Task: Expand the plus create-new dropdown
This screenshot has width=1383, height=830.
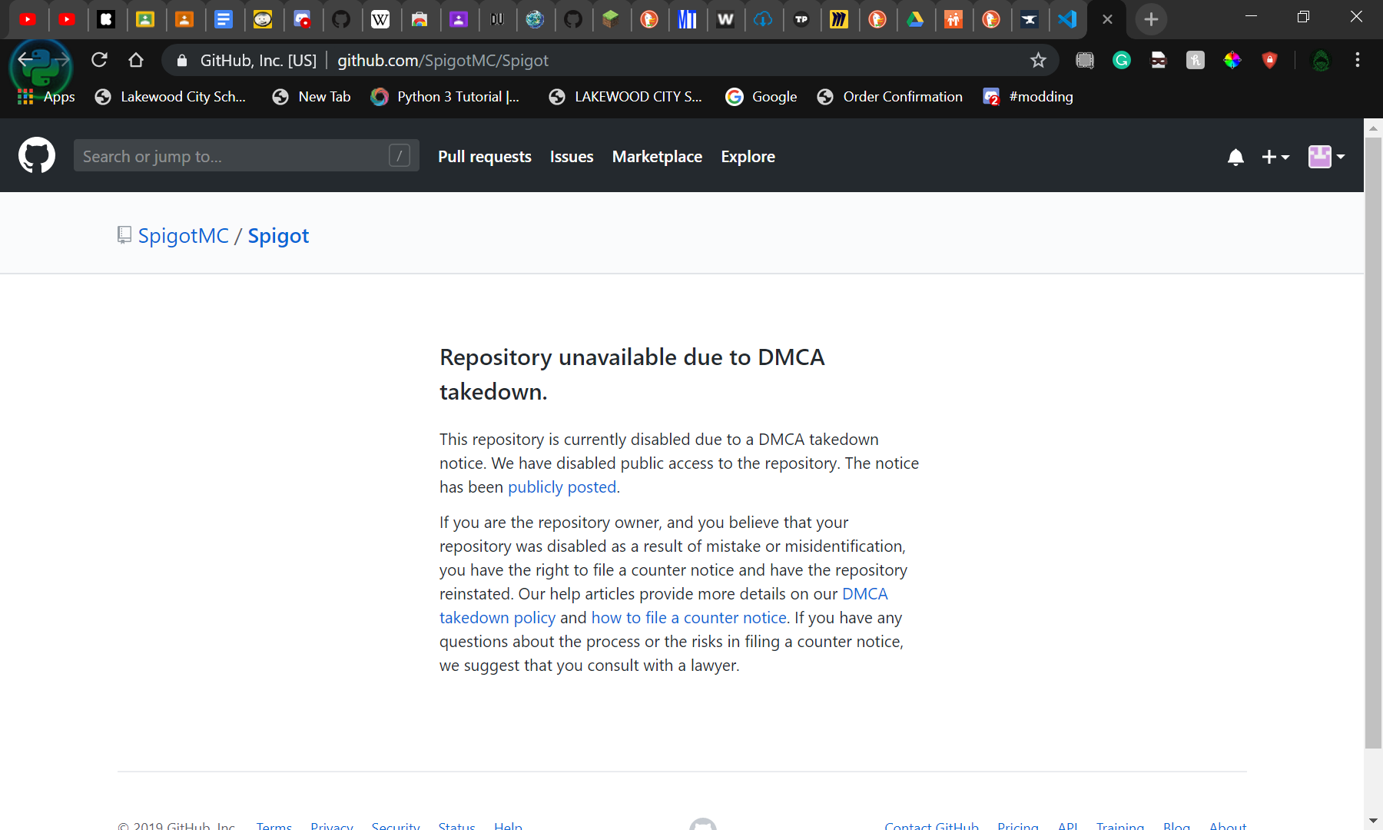Action: coord(1275,157)
